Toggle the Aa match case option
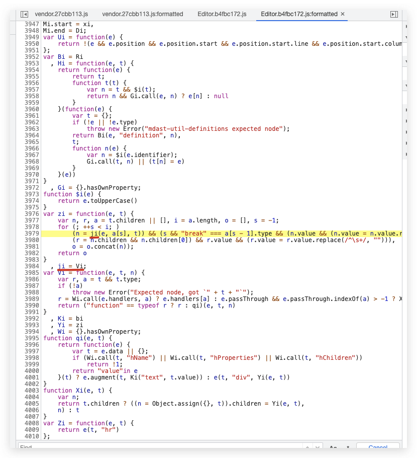This screenshot has height=458, width=417. click(333, 446)
